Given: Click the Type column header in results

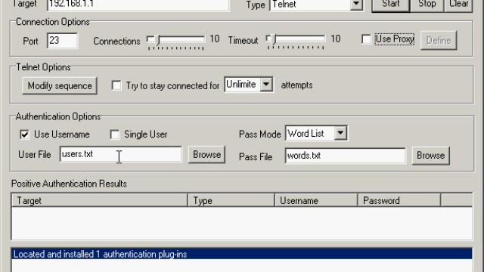Looking at the screenshot, I should click(231, 200).
